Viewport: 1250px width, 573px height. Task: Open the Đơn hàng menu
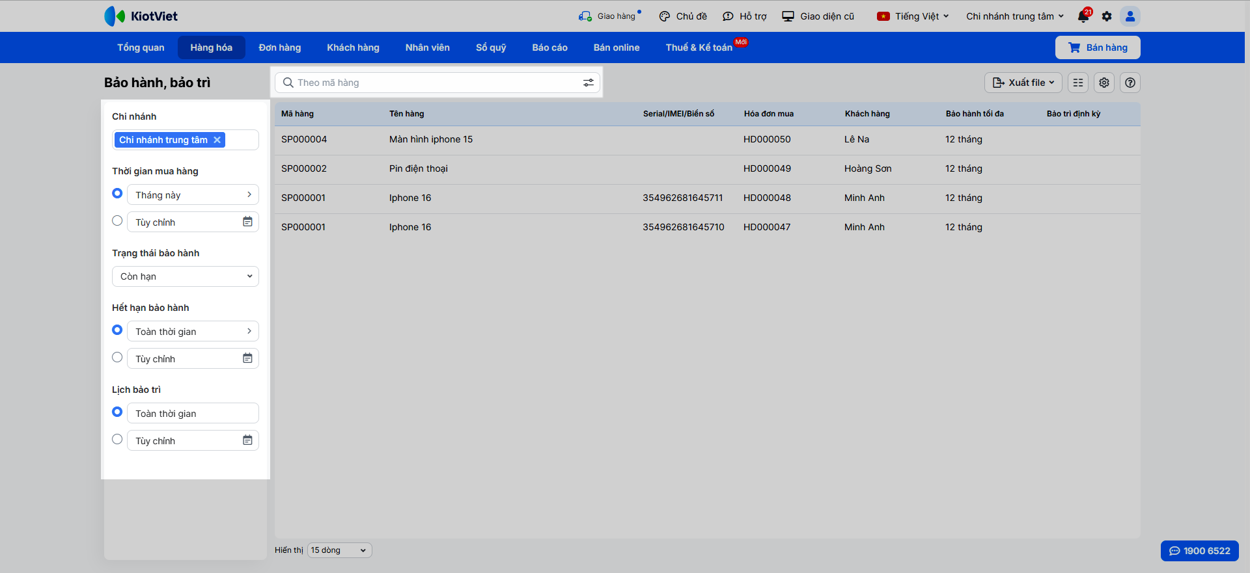click(x=280, y=47)
